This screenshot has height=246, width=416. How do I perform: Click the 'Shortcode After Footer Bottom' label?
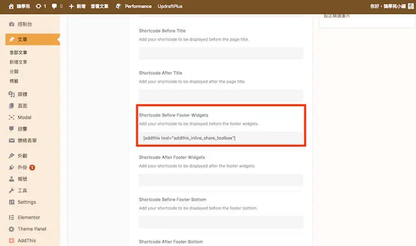click(x=171, y=242)
